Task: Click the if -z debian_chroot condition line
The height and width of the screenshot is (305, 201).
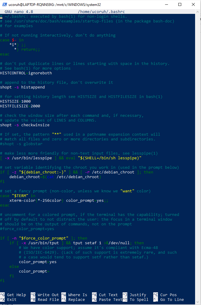Action: click(x=77, y=172)
